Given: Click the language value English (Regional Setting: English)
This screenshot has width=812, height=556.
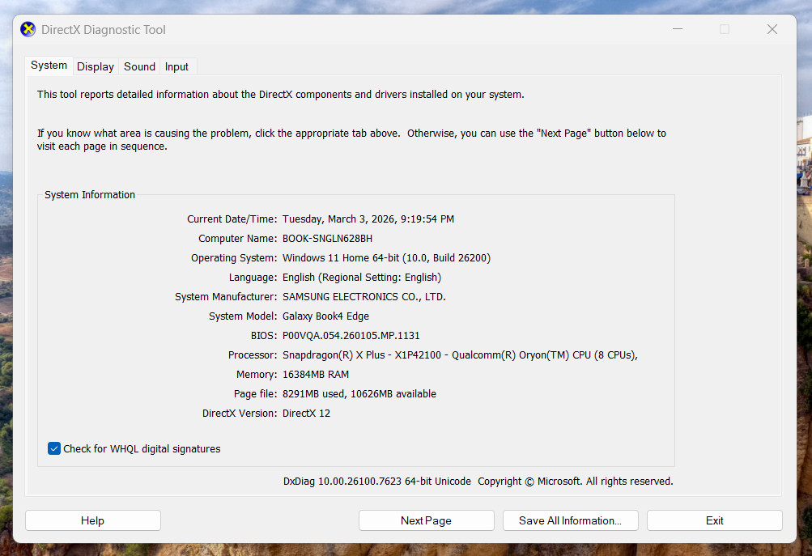Looking at the screenshot, I should click(x=361, y=278).
